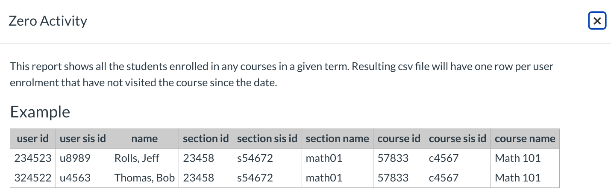Click the 'course sis id' column header
Viewport: 611px width, 193px height.
click(458, 139)
